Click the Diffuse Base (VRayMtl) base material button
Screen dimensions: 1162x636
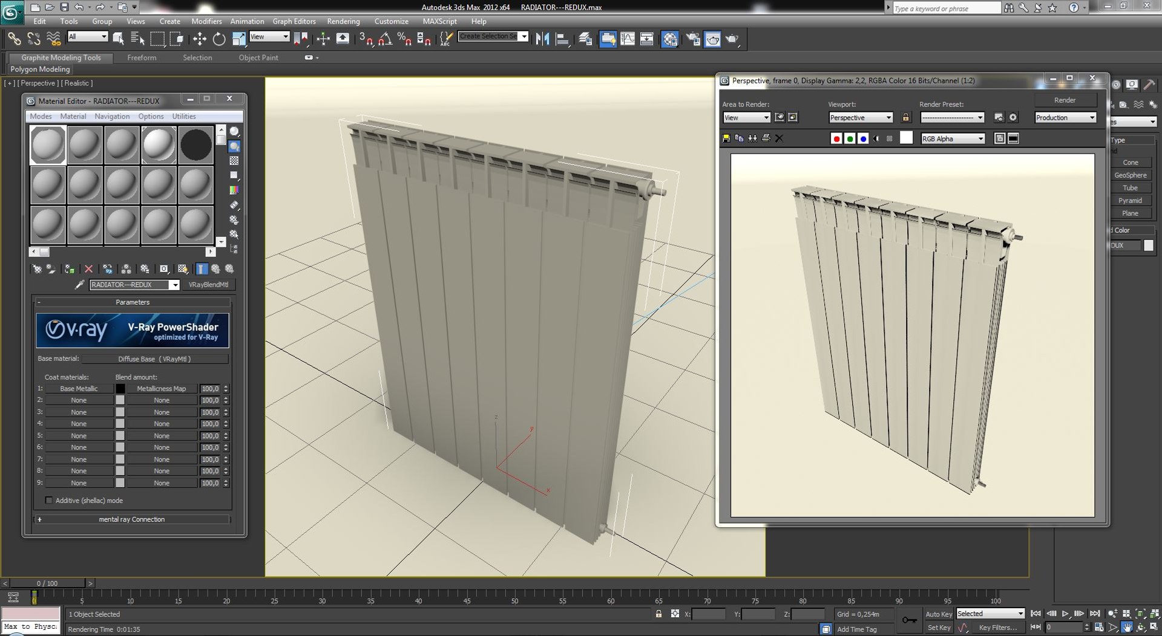(155, 359)
